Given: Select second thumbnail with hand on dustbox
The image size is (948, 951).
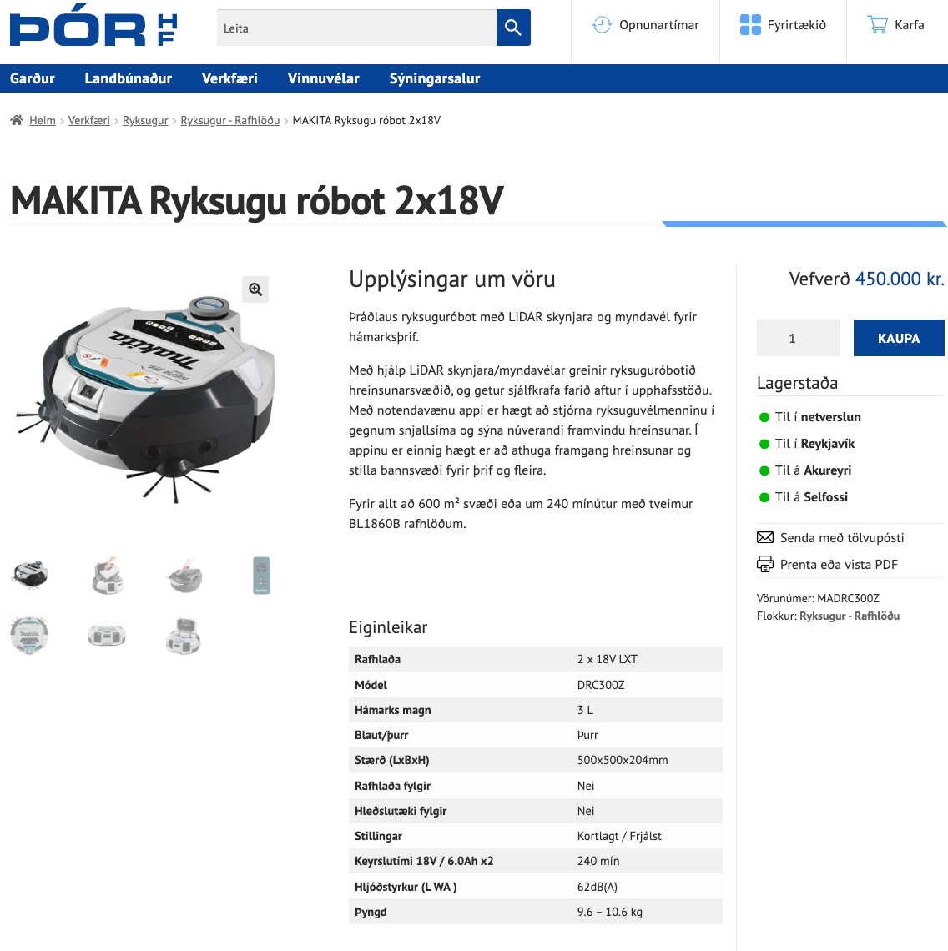Looking at the screenshot, I should click(x=107, y=576).
